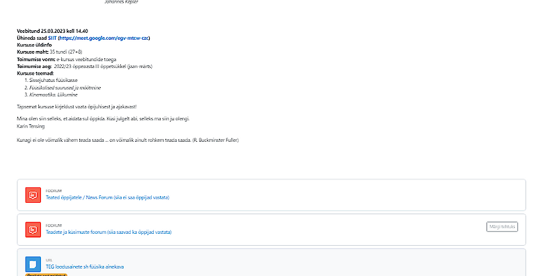The width and height of the screenshot is (545, 276).
Task: Click the Teadete ja küsimuste foorum icon
Action: pyautogui.click(x=33, y=229)
